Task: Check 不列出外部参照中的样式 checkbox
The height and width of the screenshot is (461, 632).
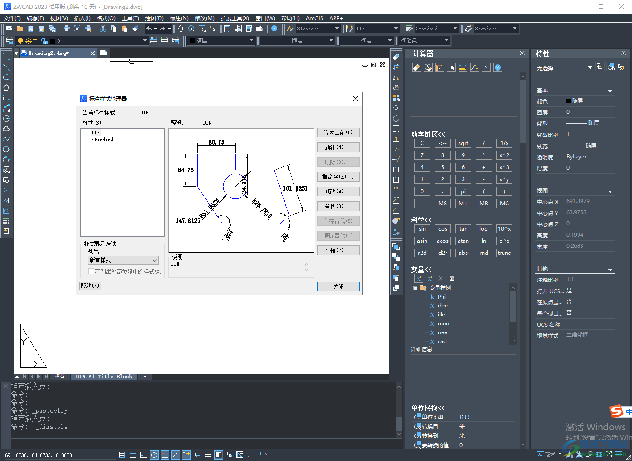Action: click(x=91, y=271)
